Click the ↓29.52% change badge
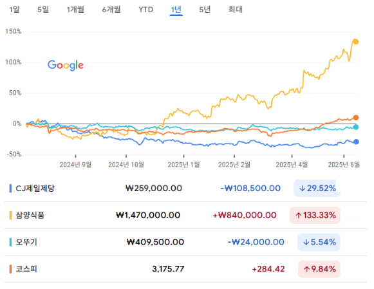 pyautogui.click(x=317, y=189)
